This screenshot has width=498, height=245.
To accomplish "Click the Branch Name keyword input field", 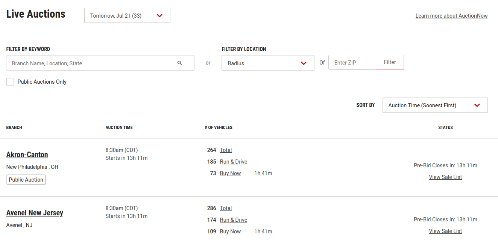I will (x=87, y=63).
